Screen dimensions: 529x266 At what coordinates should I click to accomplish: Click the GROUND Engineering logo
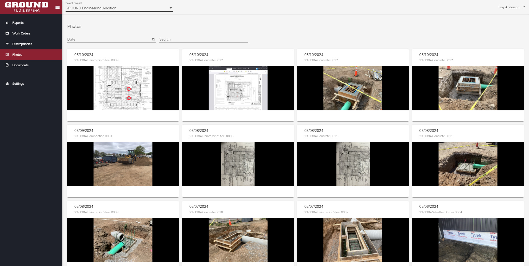(27, 7)
